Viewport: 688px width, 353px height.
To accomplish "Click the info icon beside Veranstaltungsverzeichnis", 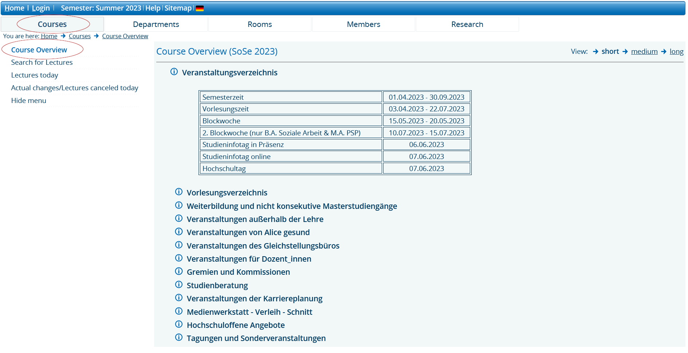I will [x=174, y=72].
